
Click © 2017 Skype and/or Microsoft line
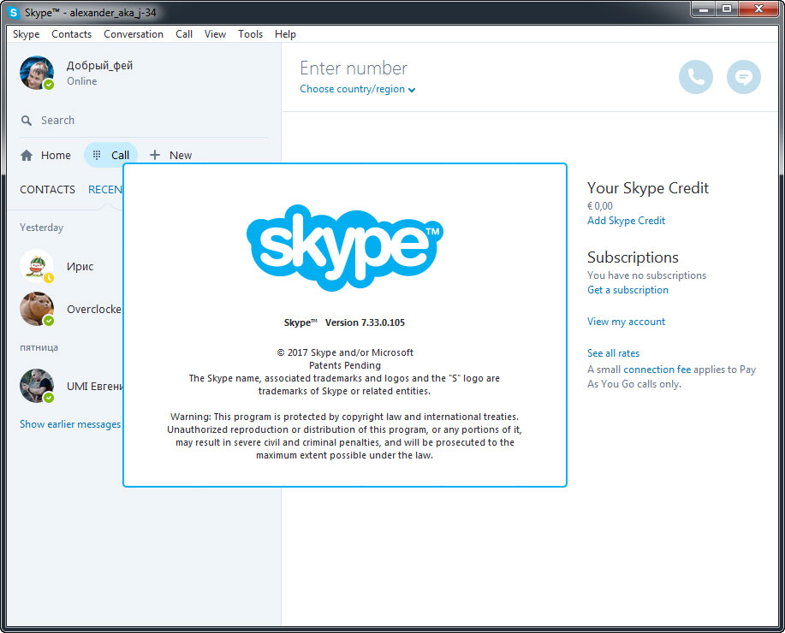pyautogui.click(x=345, y=352)
